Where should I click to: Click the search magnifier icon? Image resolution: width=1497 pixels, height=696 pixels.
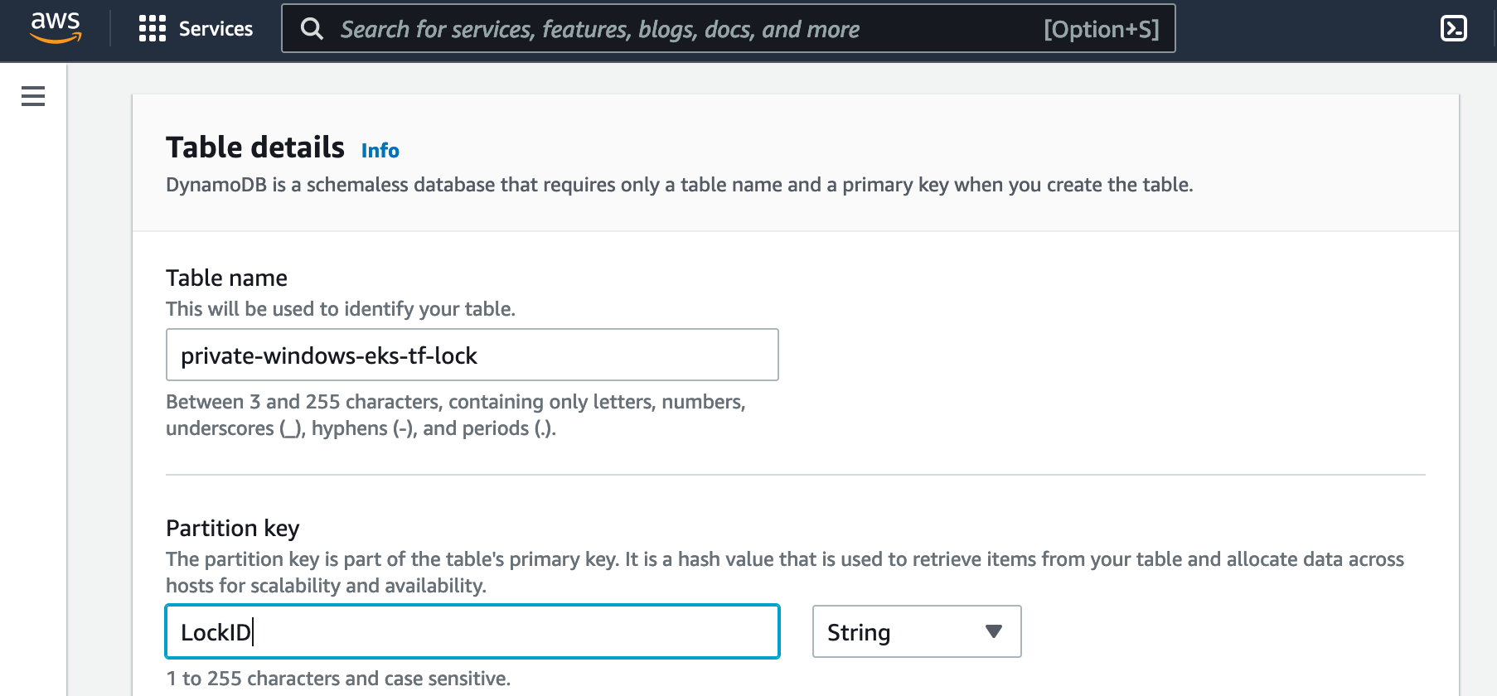[x=312, y=29]
